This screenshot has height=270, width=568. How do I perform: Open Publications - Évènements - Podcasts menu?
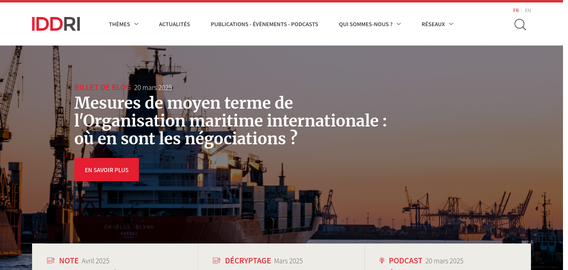coord(264,24)
